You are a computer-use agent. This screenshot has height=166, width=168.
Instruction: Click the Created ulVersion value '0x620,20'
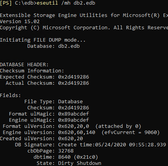[71, 139]
